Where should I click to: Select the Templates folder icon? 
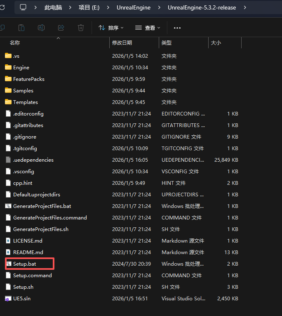click(8, 102)
